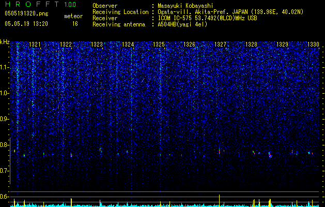The image size is (325, 207).
Task: Click the 1322 time marker
Action: [66, 45]
